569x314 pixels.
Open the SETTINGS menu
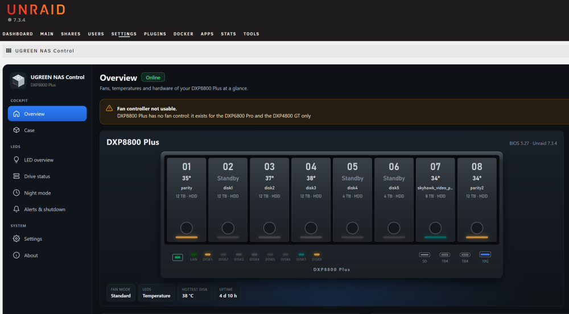point(123,34)
